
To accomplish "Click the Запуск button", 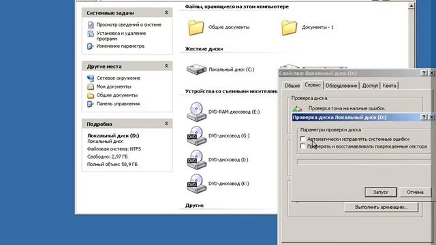I will click(x=381, y=192).
